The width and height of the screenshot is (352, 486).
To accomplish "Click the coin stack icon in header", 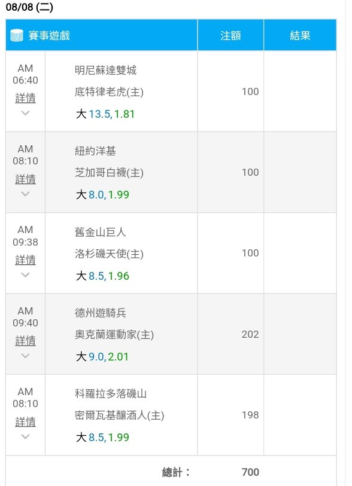I will 16,35.
